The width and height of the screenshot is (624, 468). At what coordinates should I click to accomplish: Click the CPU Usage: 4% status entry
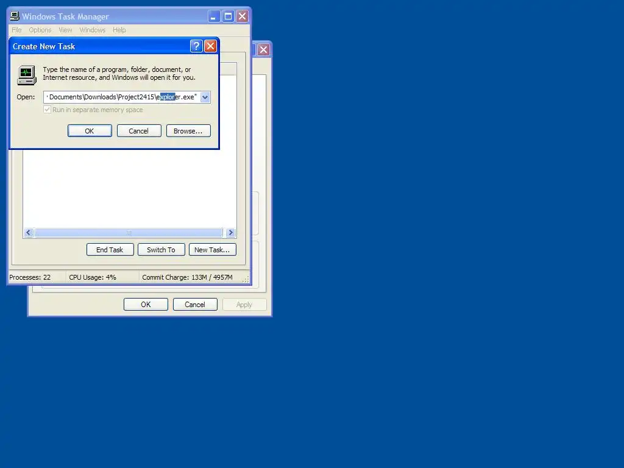pos(102,277)
